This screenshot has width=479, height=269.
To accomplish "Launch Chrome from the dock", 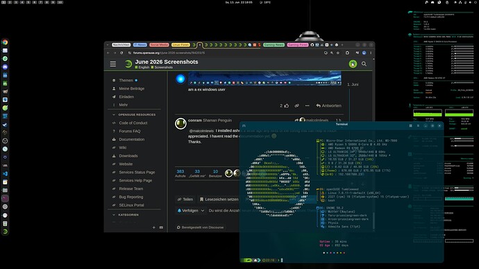I will click(5, 42).
